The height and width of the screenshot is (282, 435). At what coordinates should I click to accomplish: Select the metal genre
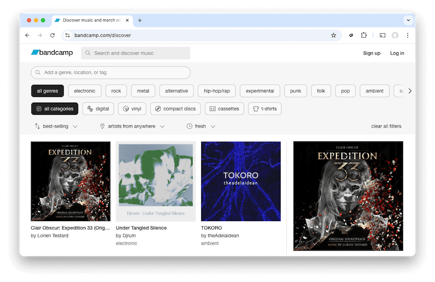[143, 91]
